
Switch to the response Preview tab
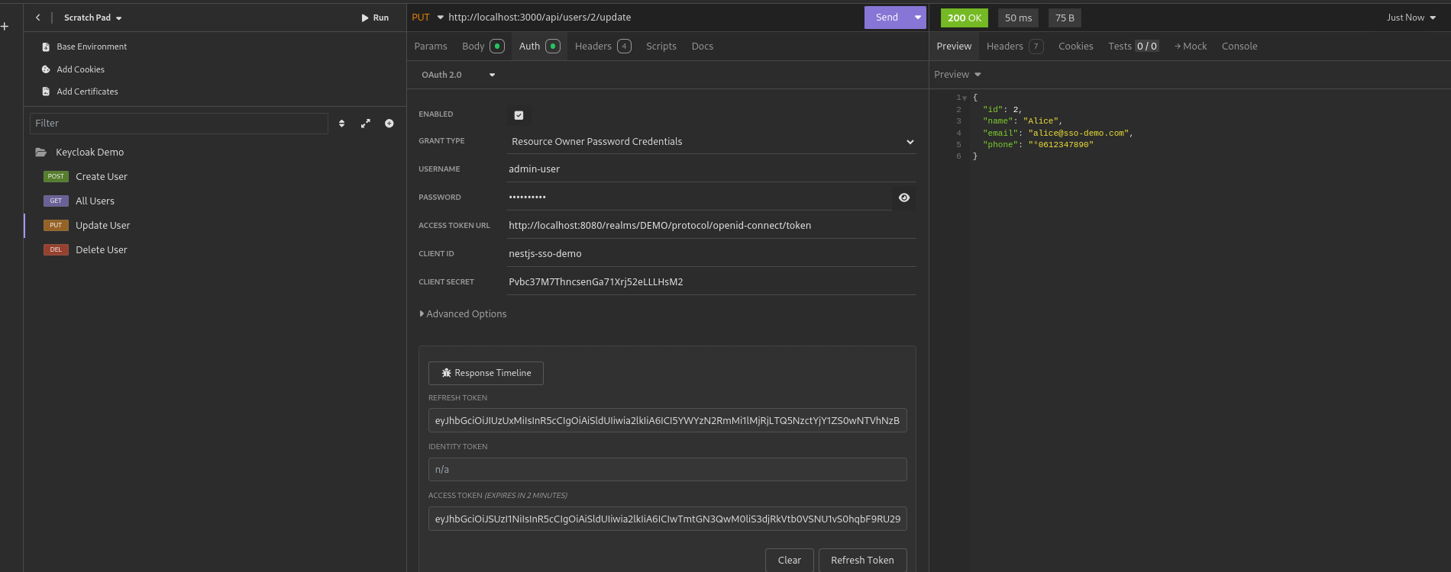tap(954, 47)
